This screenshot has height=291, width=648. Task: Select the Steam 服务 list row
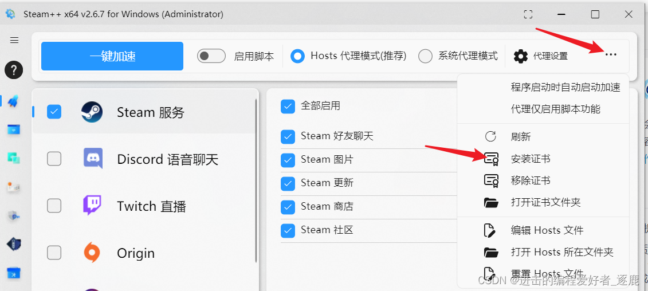coord(144,112)
